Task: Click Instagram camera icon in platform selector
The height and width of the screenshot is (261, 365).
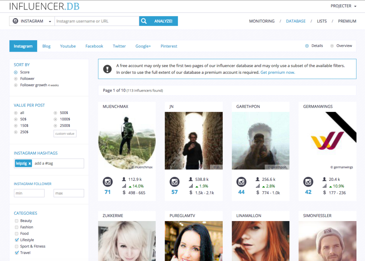Action: pos(15,21)
